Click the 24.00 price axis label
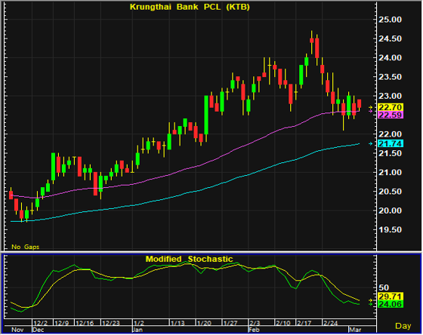 click(x=390, y=57)
